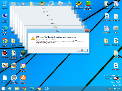
Task: Open Avast Secure Browser from the taskbar
Action: point(39,88)
